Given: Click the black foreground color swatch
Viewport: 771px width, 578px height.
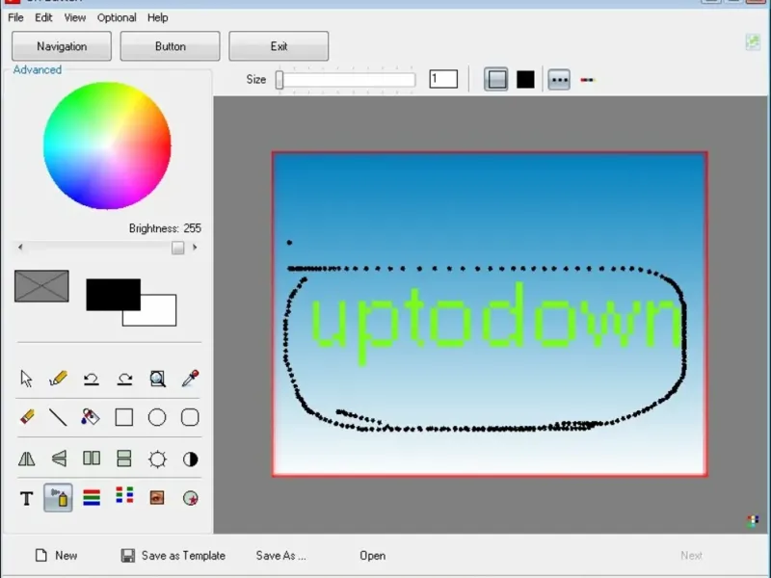Looking at the screenshot, I should pos(113,295).
